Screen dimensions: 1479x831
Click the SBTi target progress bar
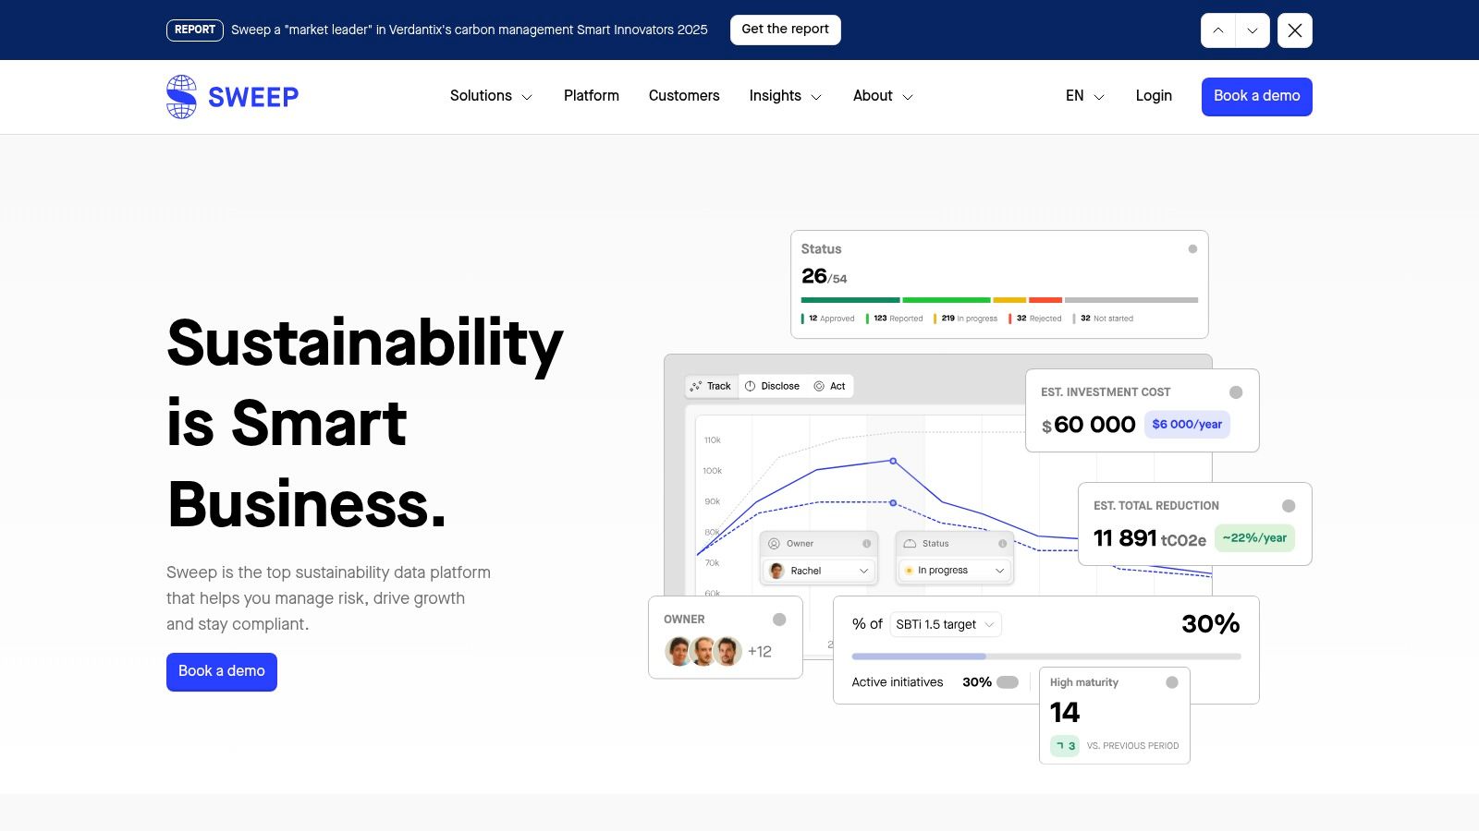[x=1045, y=656]
